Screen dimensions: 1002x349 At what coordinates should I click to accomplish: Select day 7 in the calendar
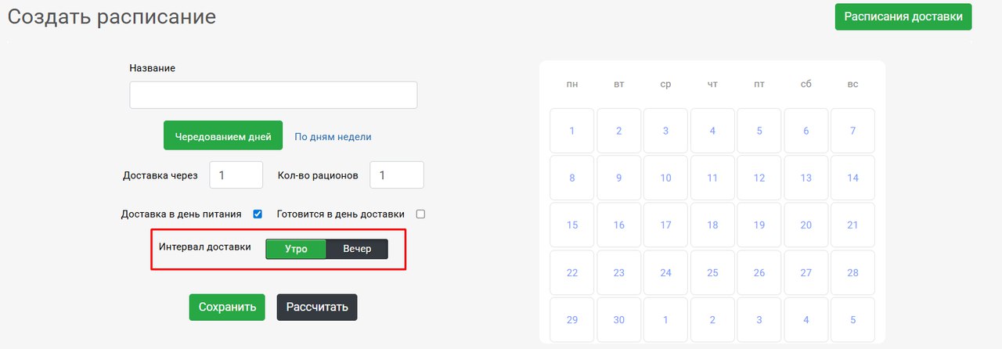(852, 131)
